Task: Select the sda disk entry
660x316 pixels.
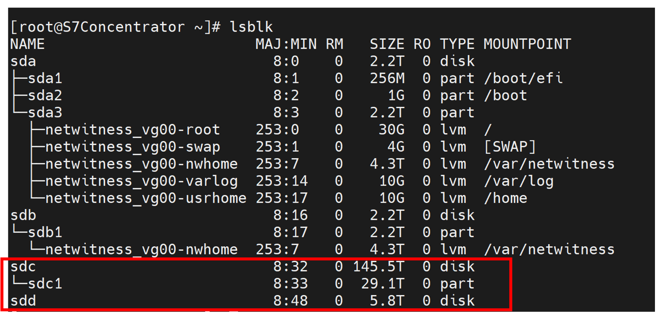Action: click(x=23, y=61)
